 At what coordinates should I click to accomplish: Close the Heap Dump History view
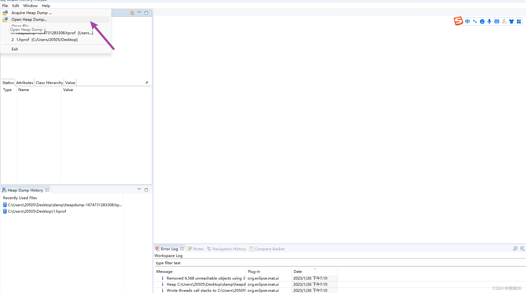[47, 190]
